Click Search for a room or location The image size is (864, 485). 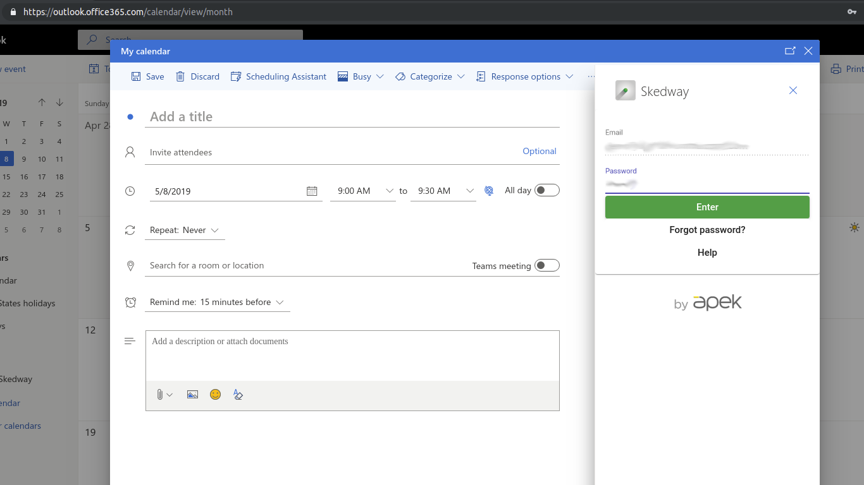click(x=307, y=265)
